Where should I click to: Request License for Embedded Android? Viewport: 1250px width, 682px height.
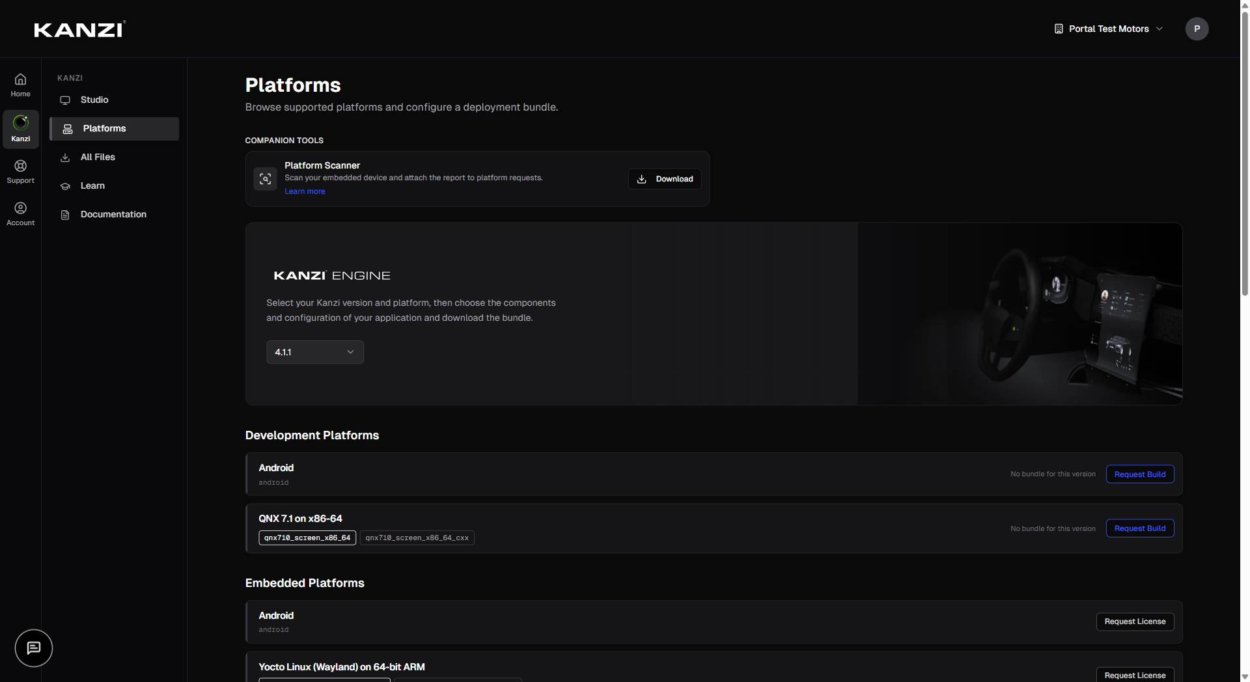coord(1135,621)
